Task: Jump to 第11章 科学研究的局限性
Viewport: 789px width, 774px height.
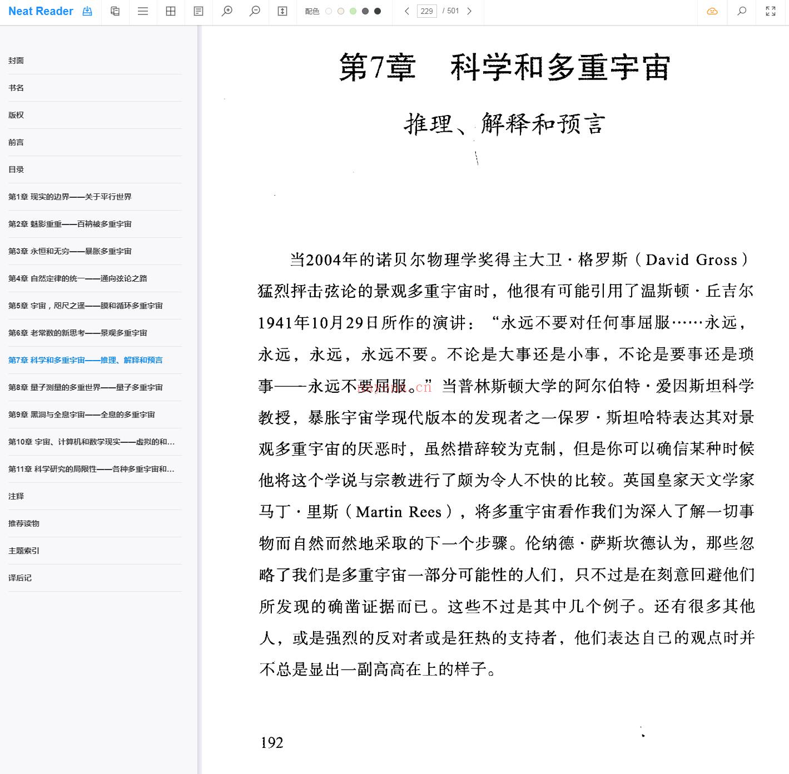Action: pyautogui.click(x=95, y=469)
